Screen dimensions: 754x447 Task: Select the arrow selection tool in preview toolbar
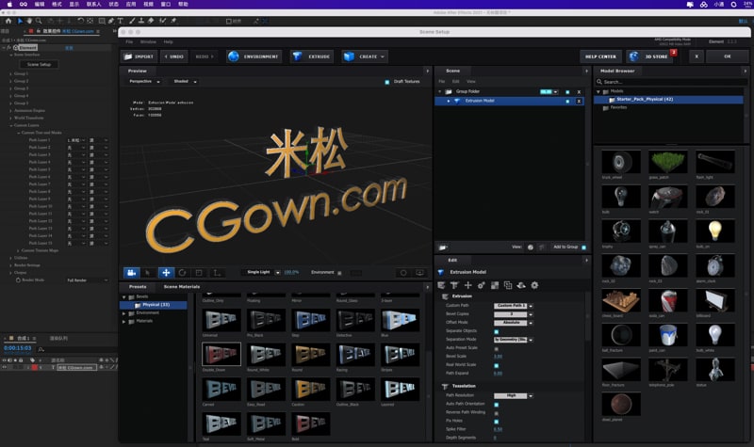pyautogui.click(x=148, y=273)
